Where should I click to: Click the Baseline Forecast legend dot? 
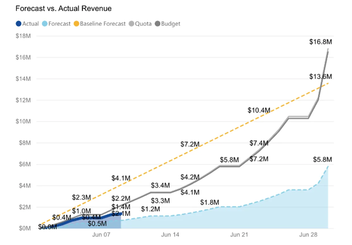(76, 24)
